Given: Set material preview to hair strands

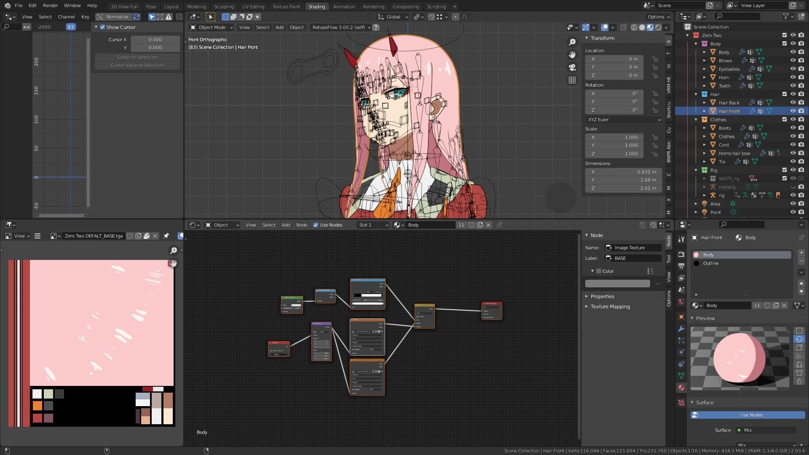Looking at the screenshot, I should pyautogui.click(x=799, y=356).
